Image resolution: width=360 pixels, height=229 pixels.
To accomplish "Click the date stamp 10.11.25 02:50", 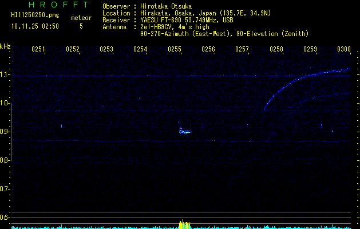I will (35, 26).
